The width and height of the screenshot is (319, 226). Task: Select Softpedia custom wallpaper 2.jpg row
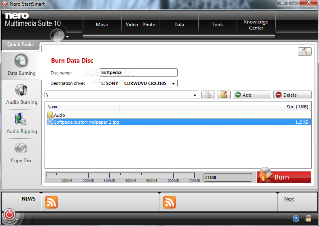(179, 122)
